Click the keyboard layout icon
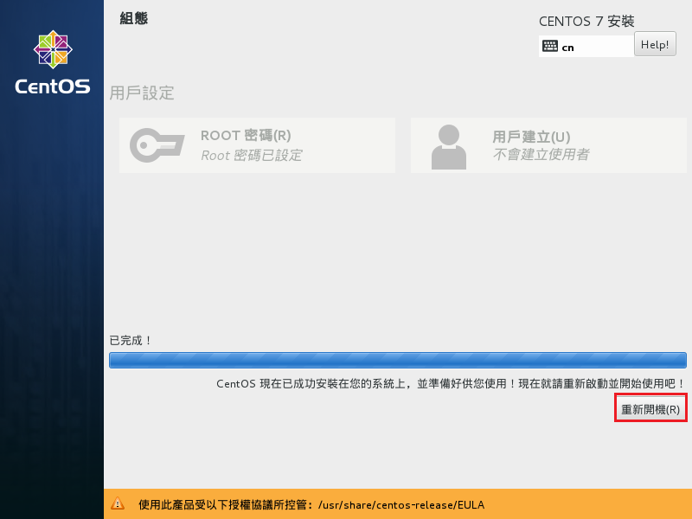Image resolution: width=692 pixels, height=519 pixels. (x=550, y=47)
